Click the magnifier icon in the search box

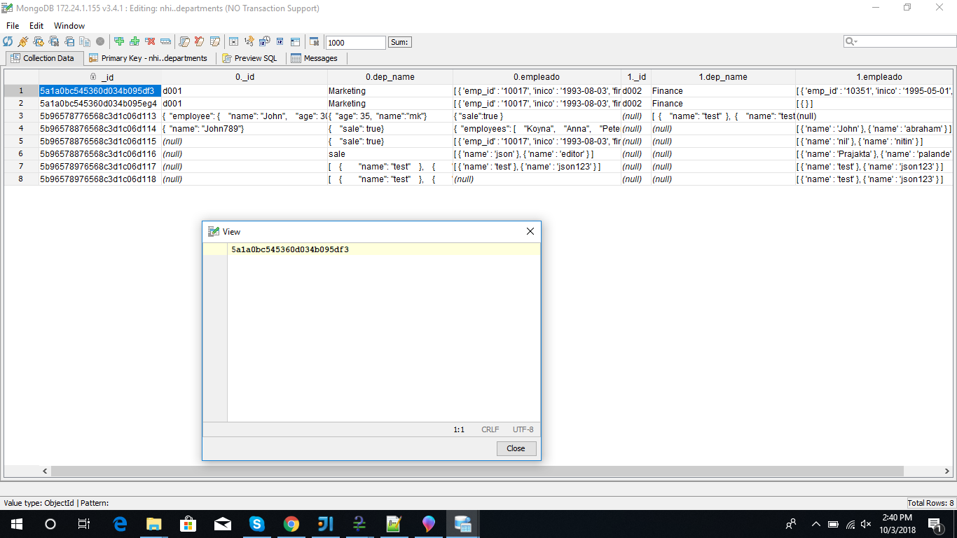coord(851,42)
